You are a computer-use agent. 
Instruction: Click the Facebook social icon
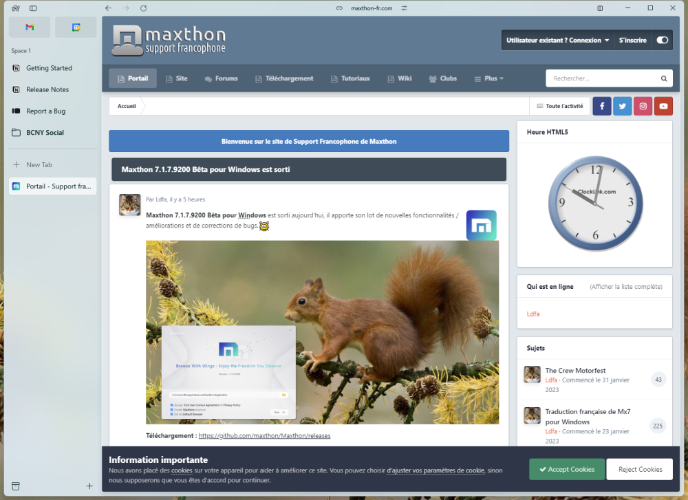coord(602,106)
